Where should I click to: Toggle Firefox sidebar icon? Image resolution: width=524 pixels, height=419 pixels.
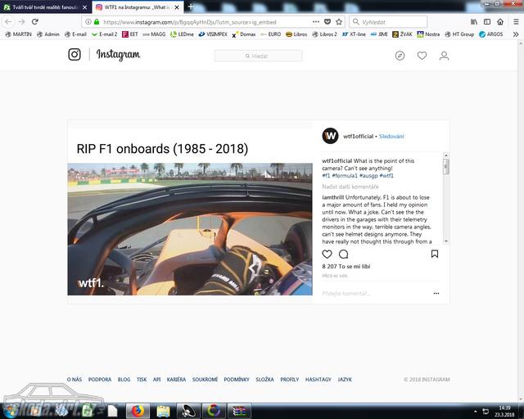(x=487, y=22)
